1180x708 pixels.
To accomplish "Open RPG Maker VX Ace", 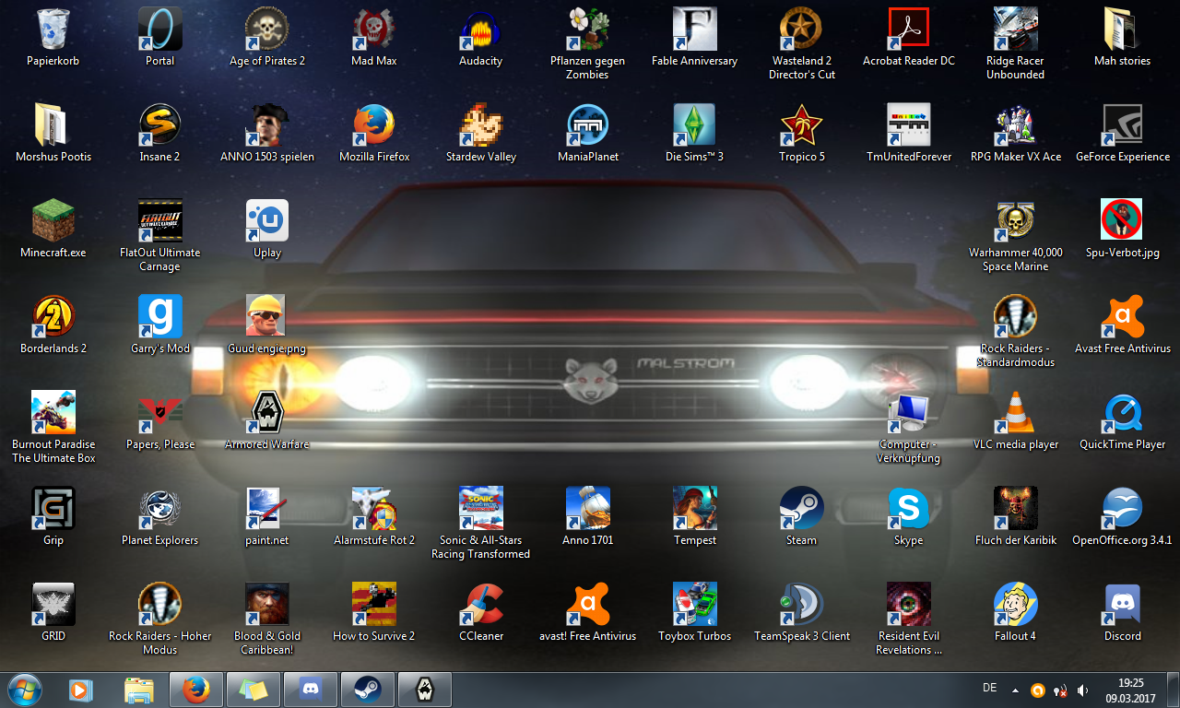I will [x=1016, y=125].
